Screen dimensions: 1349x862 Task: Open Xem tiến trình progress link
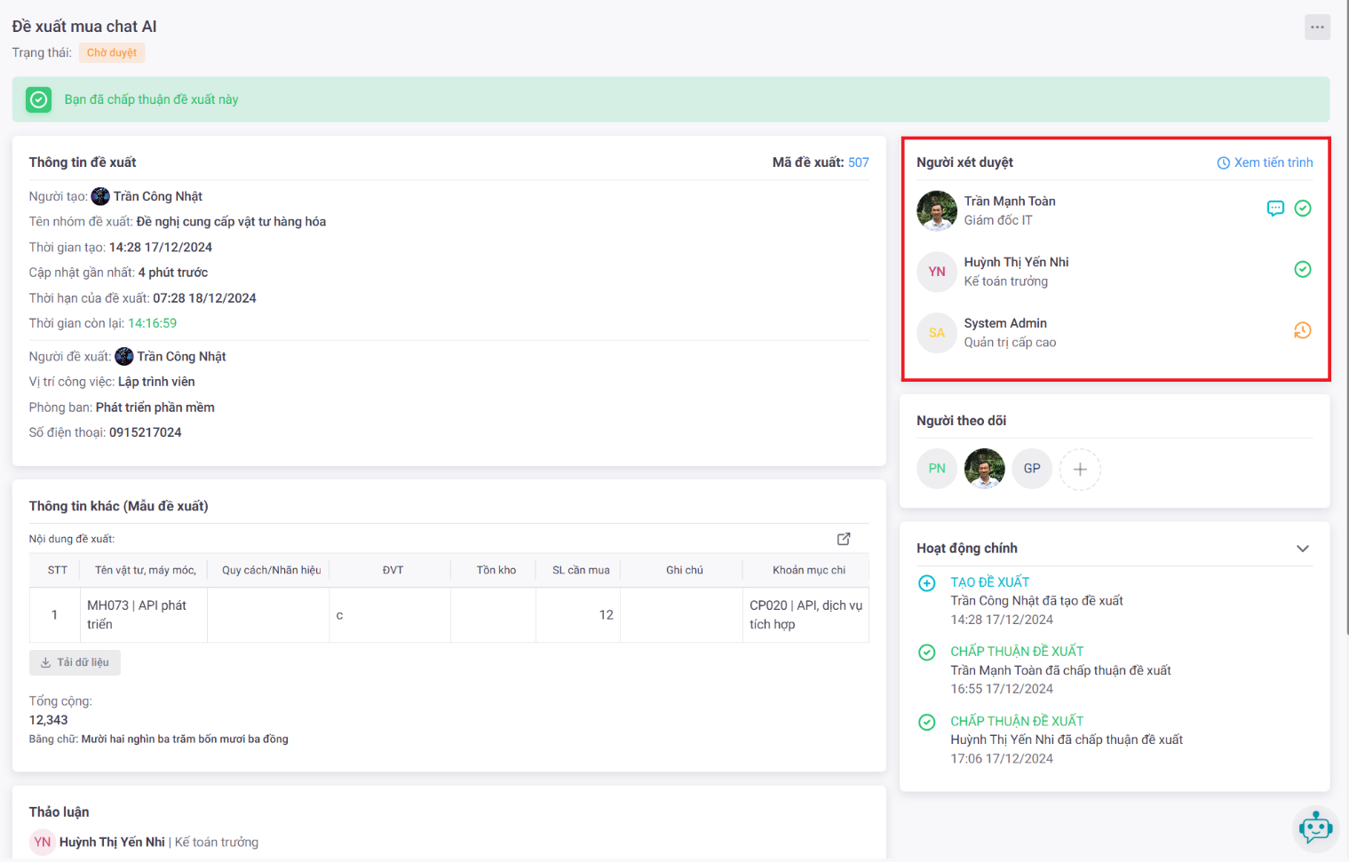pyautogui.click(x=1265, y=162)
